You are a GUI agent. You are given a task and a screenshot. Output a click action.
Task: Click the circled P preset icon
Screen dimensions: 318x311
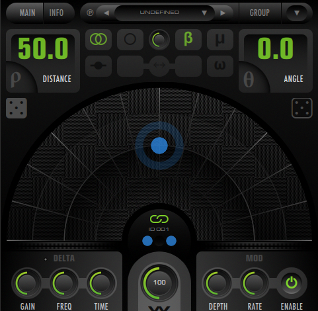click(90, 13)
